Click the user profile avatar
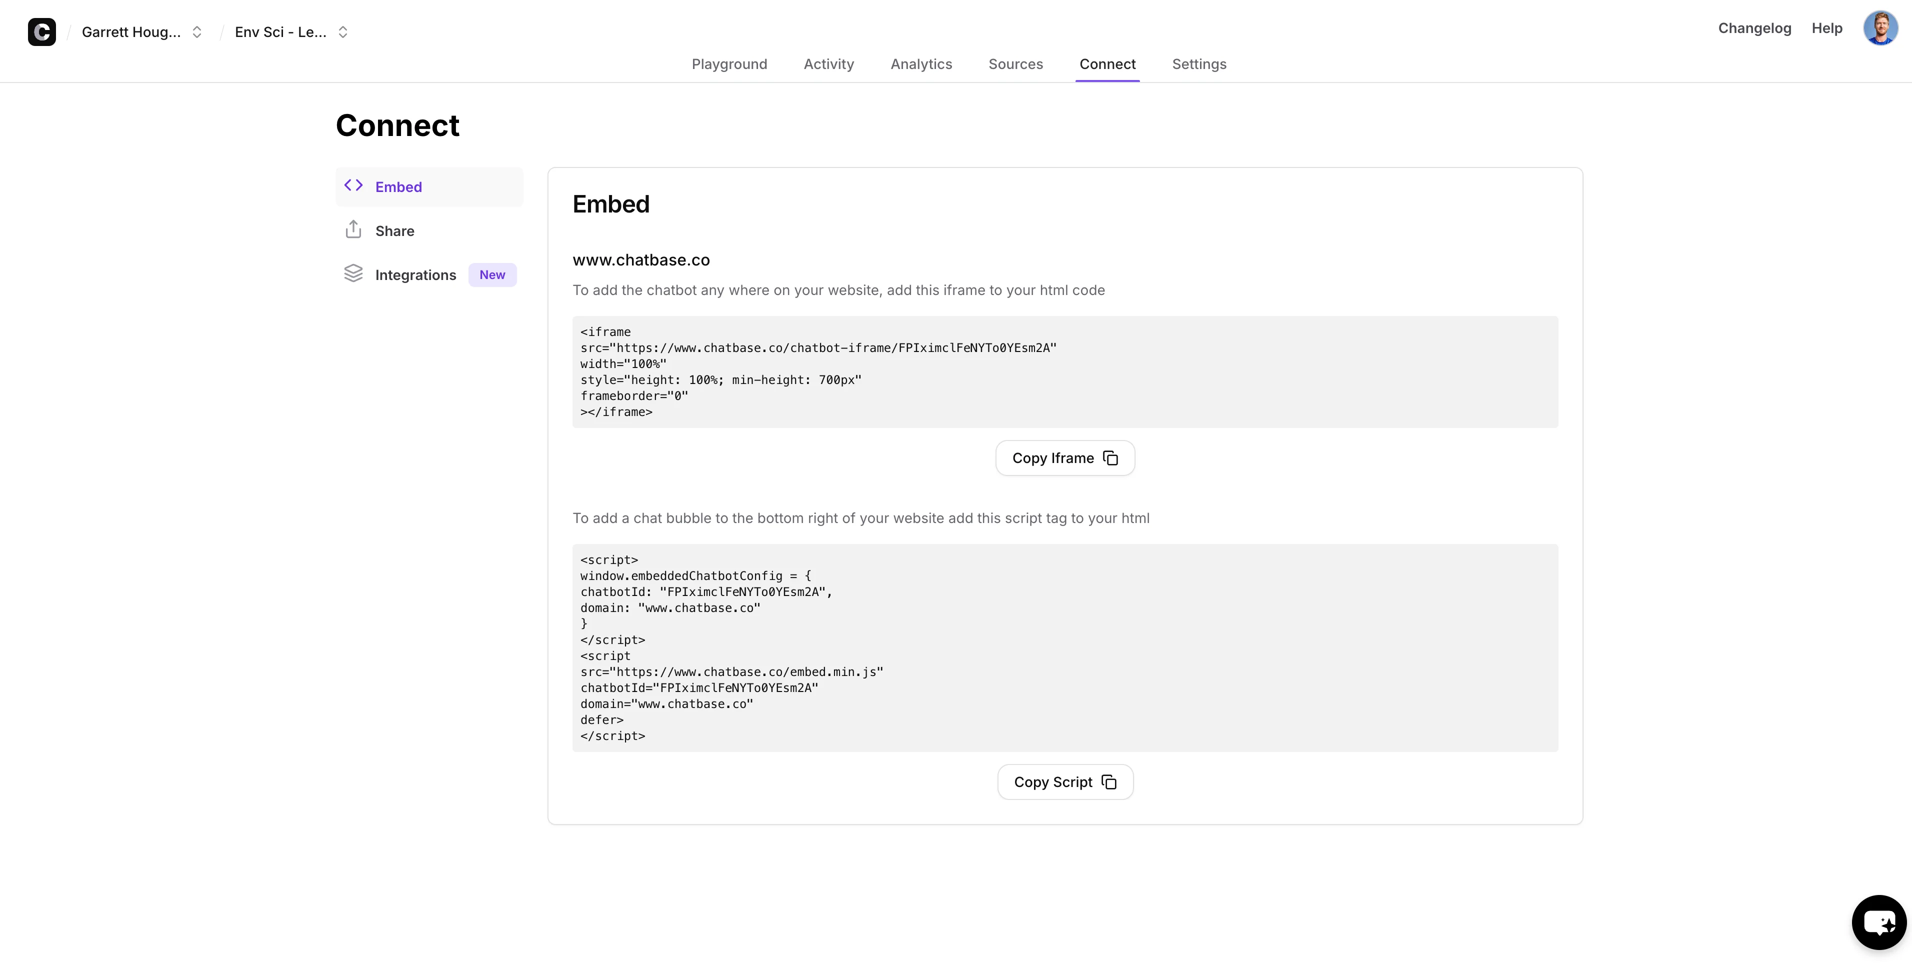The height and width of the screenshot is (964, 1912). (1880, 28)
